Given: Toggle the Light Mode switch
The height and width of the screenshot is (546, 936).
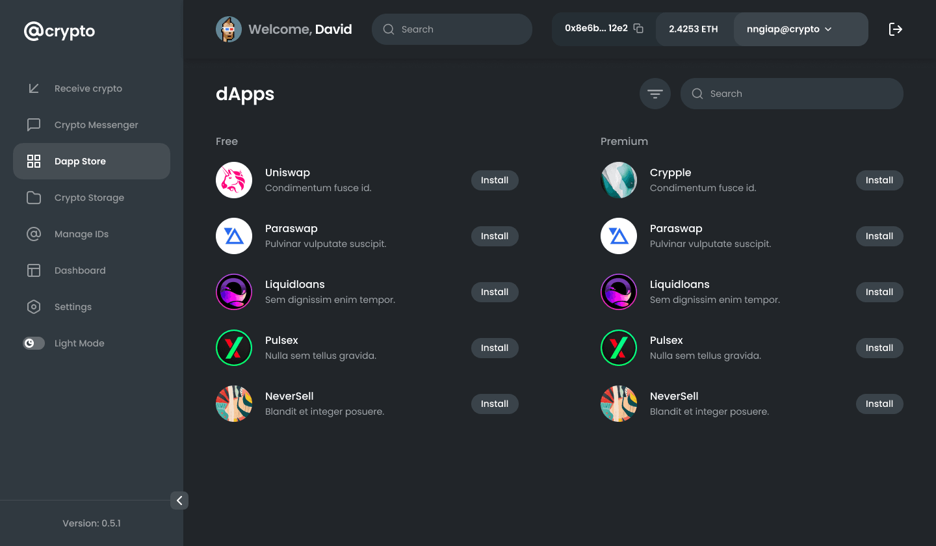Looking at the screenshot, I should 34,343.
